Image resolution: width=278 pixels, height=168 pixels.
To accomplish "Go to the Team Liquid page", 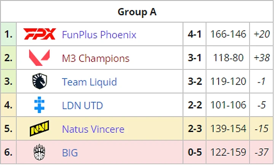I will 89,82.
